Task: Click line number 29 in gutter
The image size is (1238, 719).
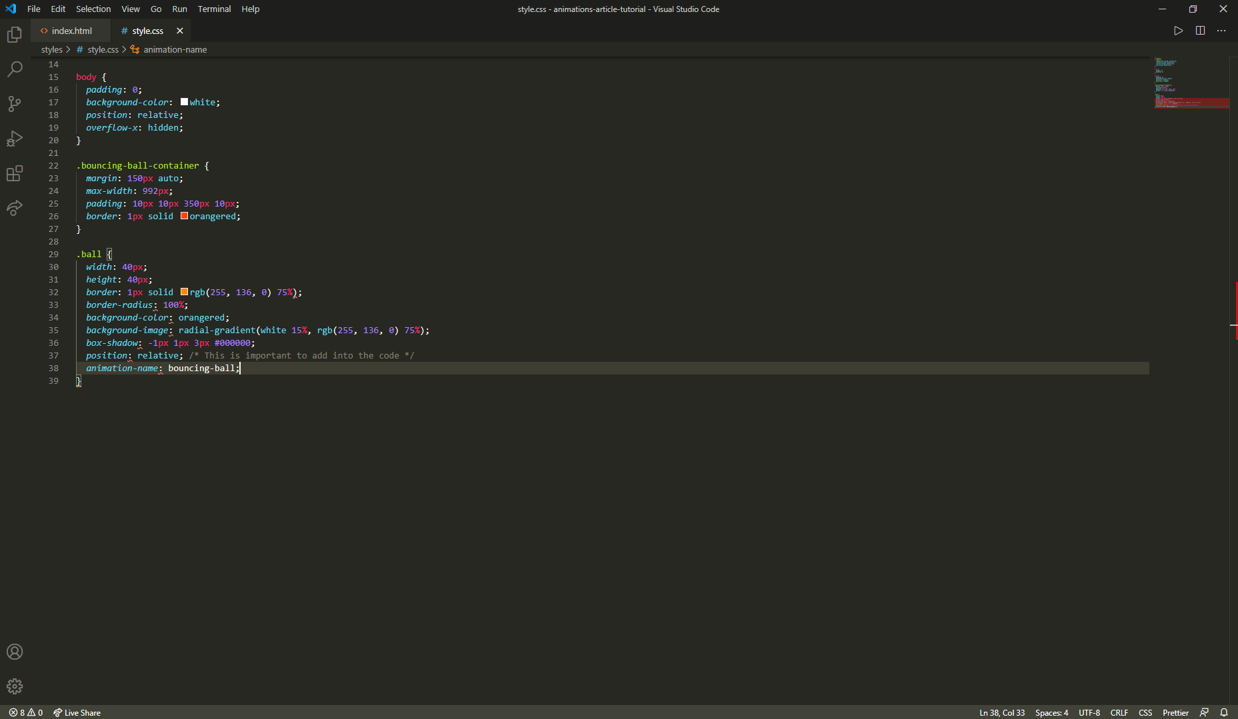Action: coord(53,254)
